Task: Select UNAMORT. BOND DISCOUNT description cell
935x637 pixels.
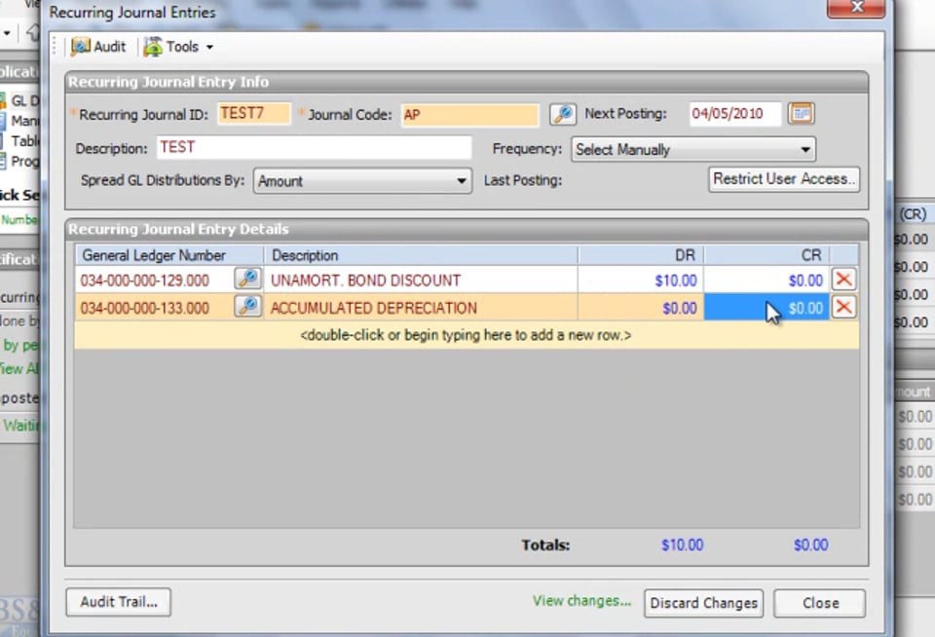Action: 421,281
